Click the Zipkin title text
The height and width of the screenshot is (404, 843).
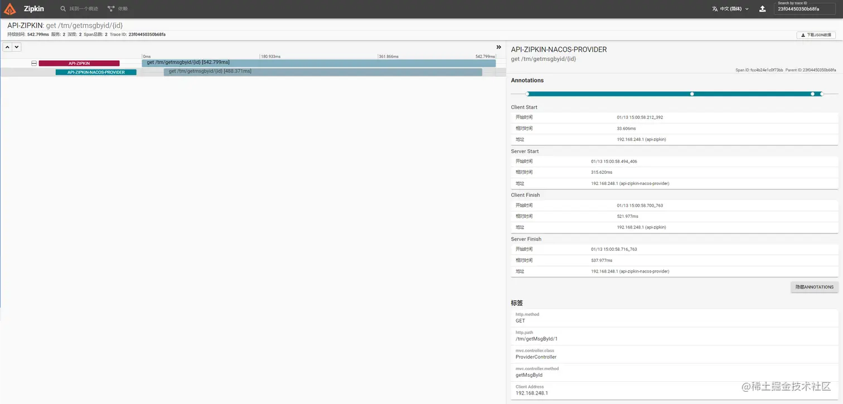tap(34, 9)
